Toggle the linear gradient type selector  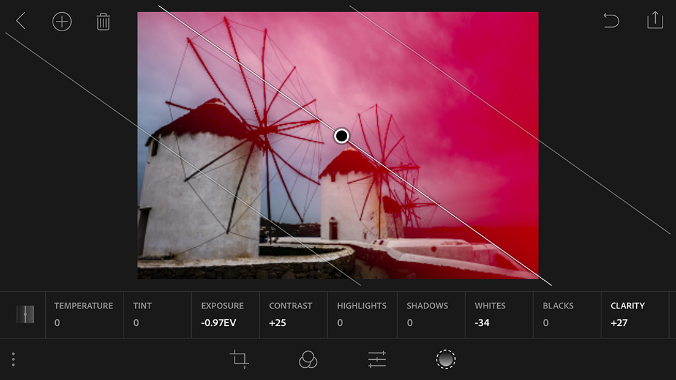click(25, 315)
